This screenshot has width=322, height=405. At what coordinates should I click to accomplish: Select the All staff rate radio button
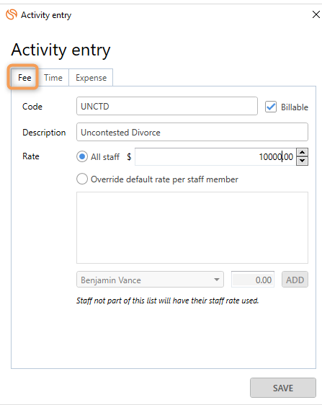82,156
